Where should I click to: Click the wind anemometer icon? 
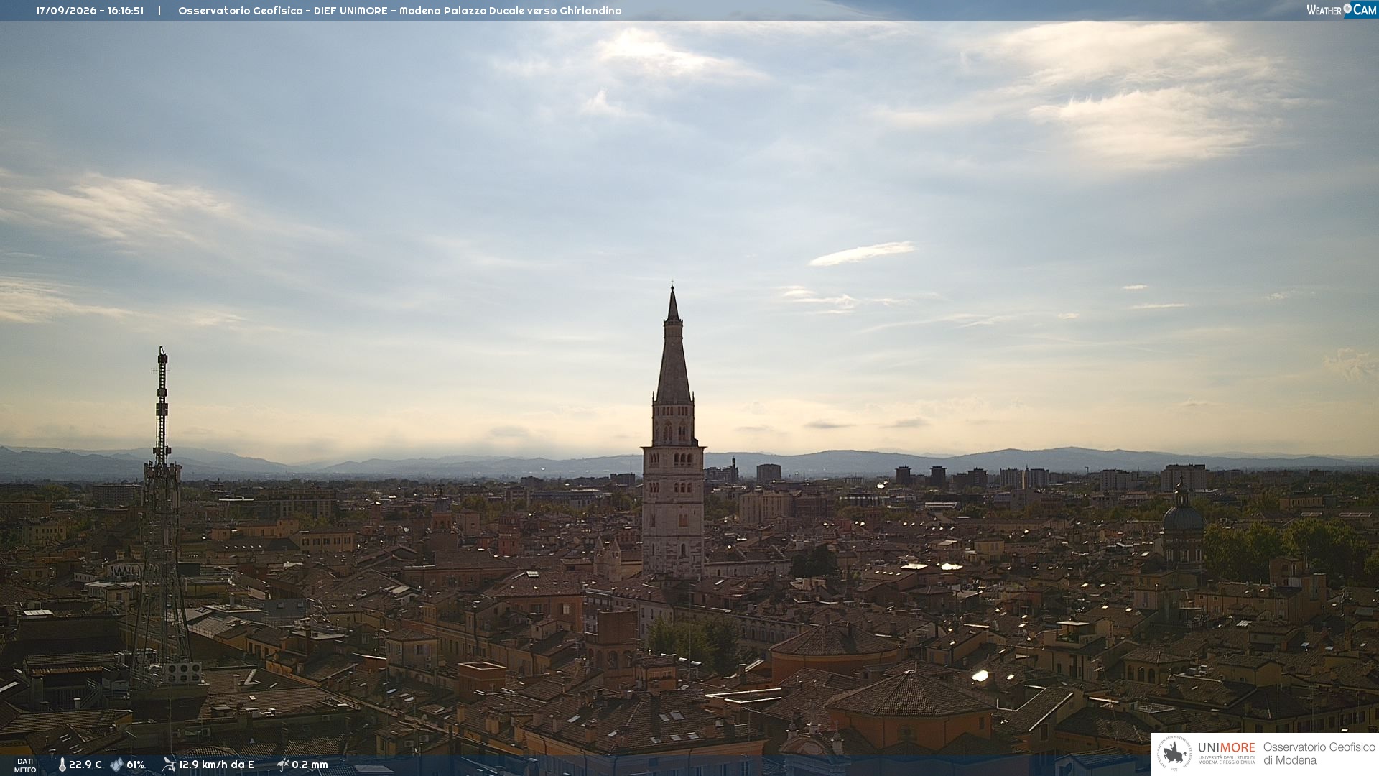click(169, 765)
